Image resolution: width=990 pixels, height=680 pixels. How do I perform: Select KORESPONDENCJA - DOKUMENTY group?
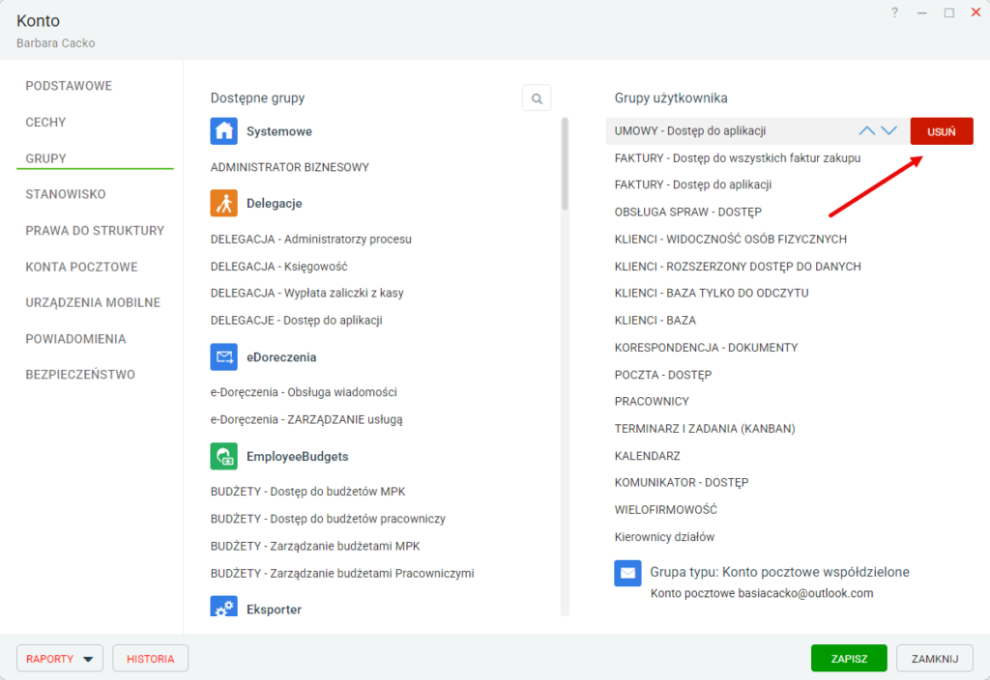pyautogui.click(x=706, y=348)
